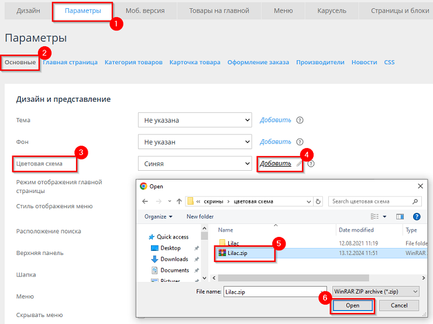Open the Organize menu

click(158, 216)
